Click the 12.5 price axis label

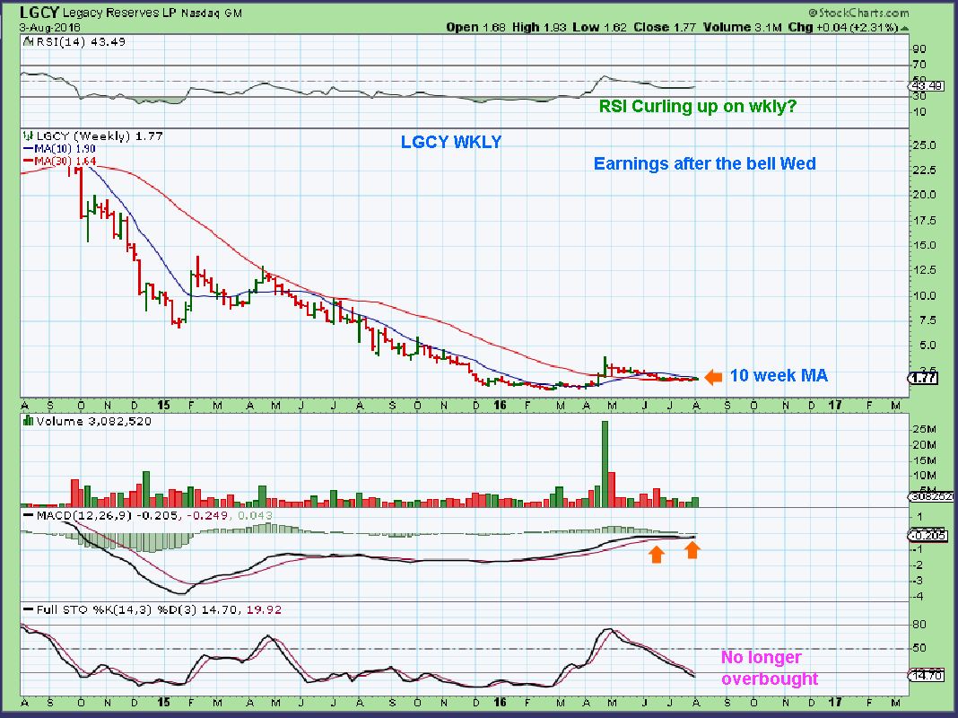[925, 270]
